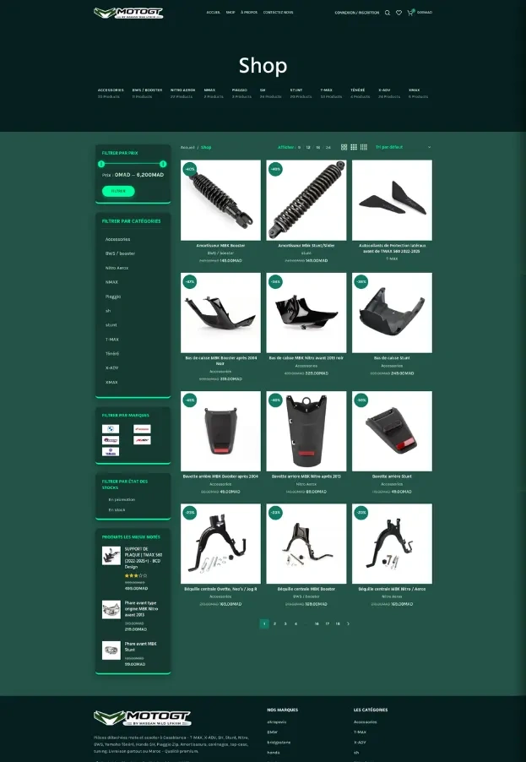Open Bavette arrière MBK Nitro product image
The image size is (526, 762).
[306, 432]
